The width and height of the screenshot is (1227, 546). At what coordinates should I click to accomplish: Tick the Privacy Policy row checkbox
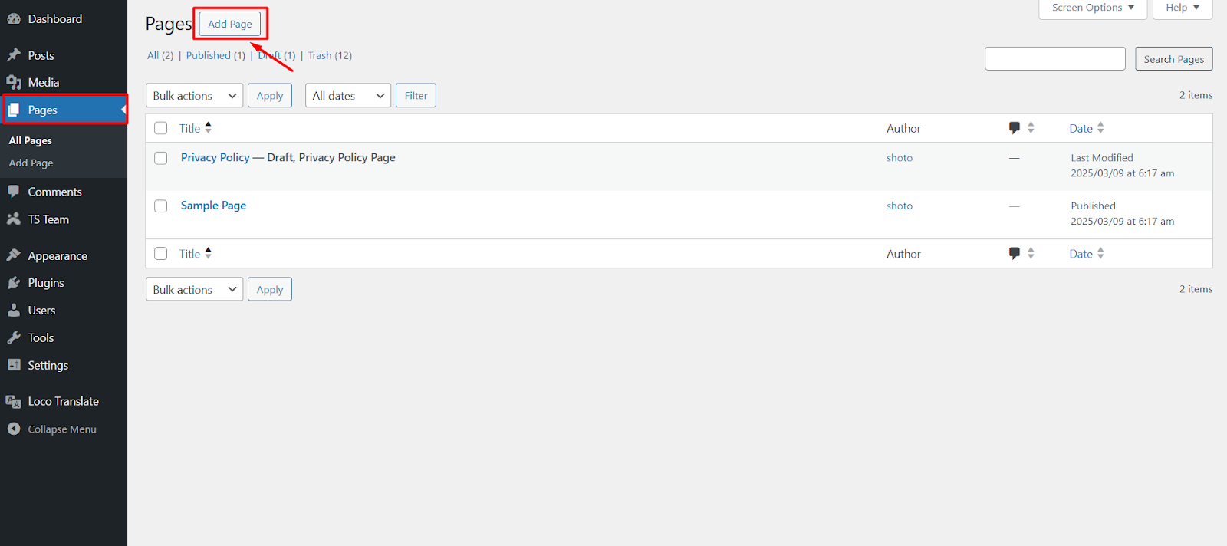tap(160, 158)
